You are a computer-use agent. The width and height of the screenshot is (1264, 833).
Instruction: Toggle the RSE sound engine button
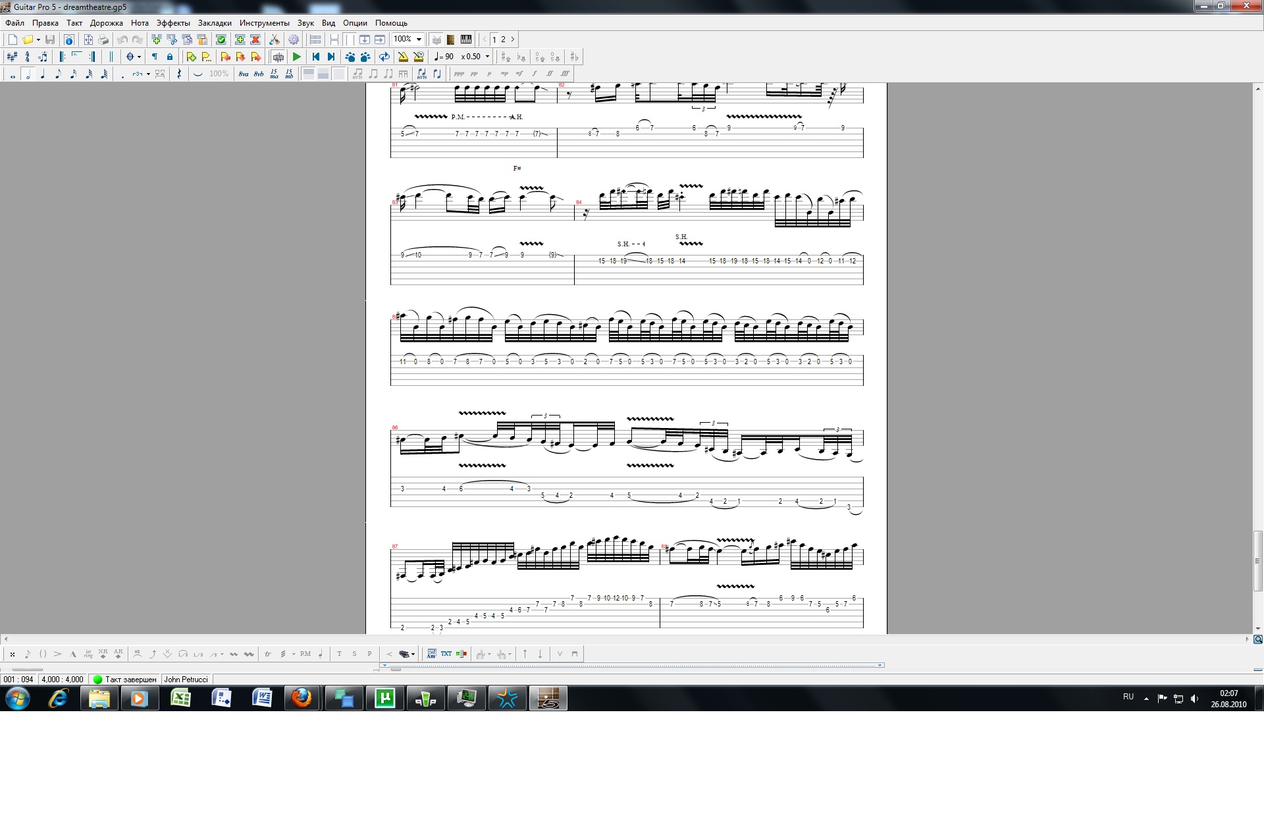(278, 57)
